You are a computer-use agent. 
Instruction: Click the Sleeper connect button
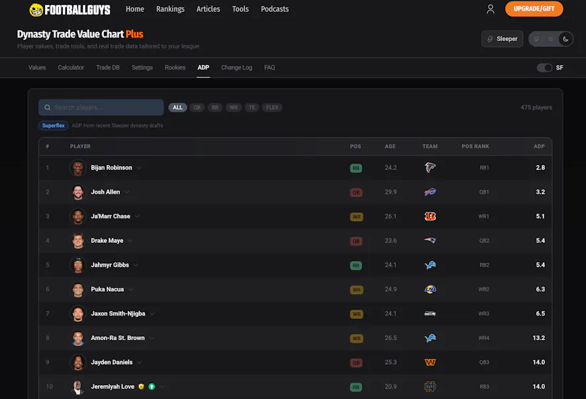502,39
